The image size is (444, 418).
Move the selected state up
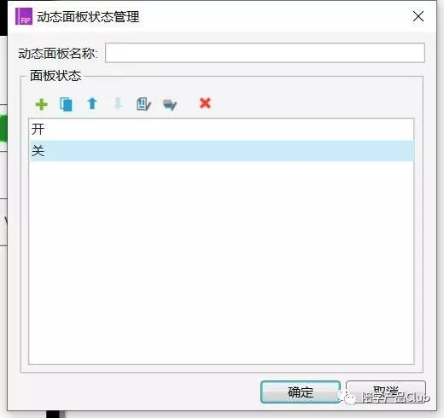coord(92,104)
